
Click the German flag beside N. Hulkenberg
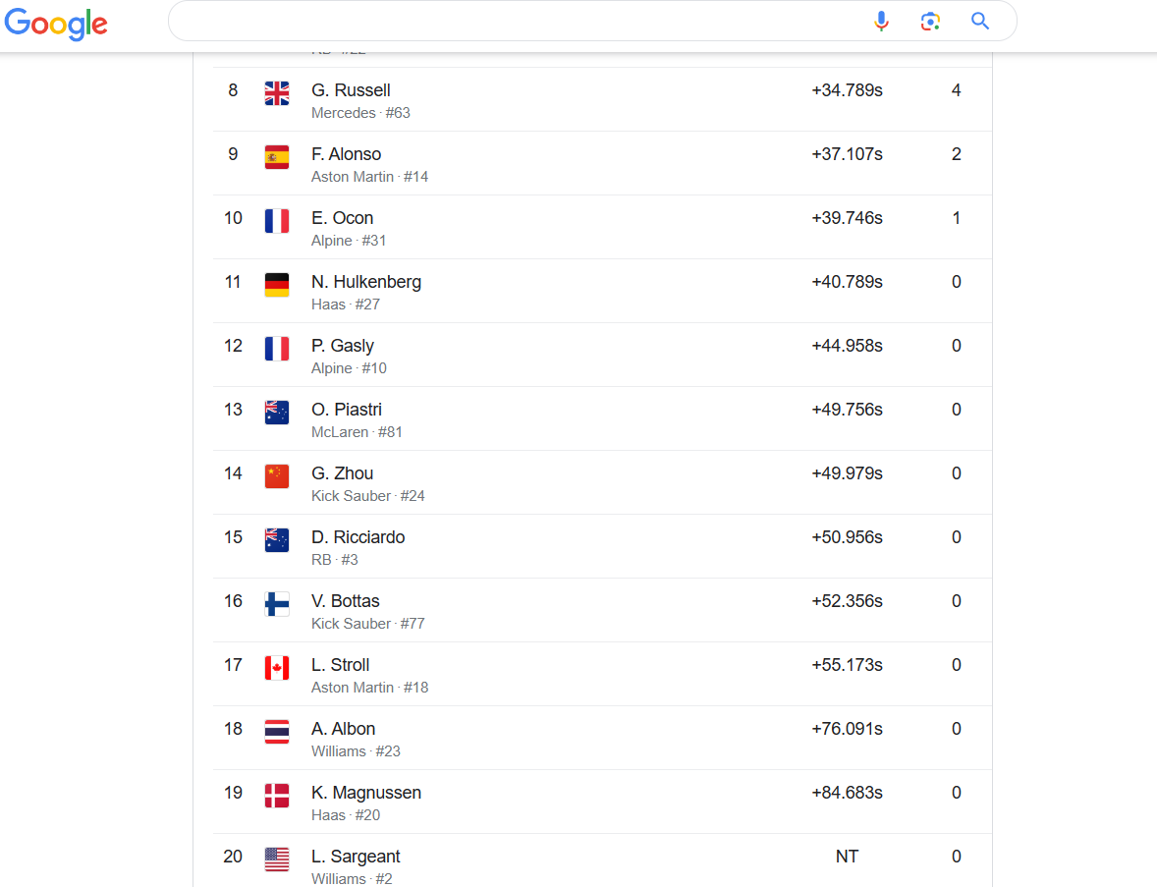tap(277, 285)
